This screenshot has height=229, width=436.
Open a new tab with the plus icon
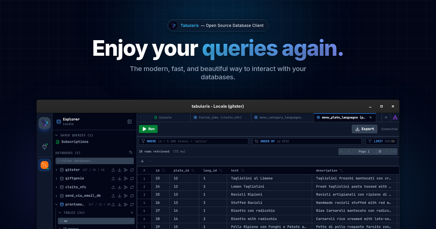(386, 117)
